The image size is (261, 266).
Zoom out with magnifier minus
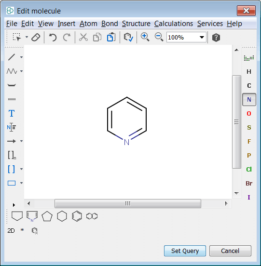pyautogui.click(x=159, y=37)
